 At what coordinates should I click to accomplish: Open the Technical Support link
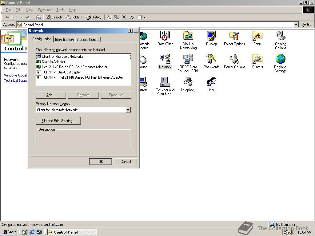(x=16, y=81)
